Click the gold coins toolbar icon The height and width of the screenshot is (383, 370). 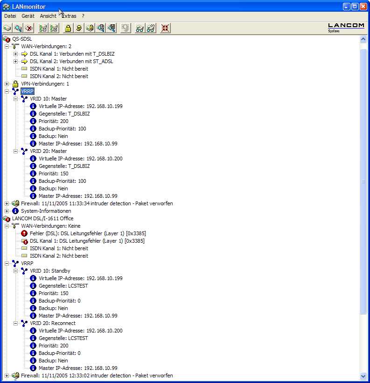point(79,29)
